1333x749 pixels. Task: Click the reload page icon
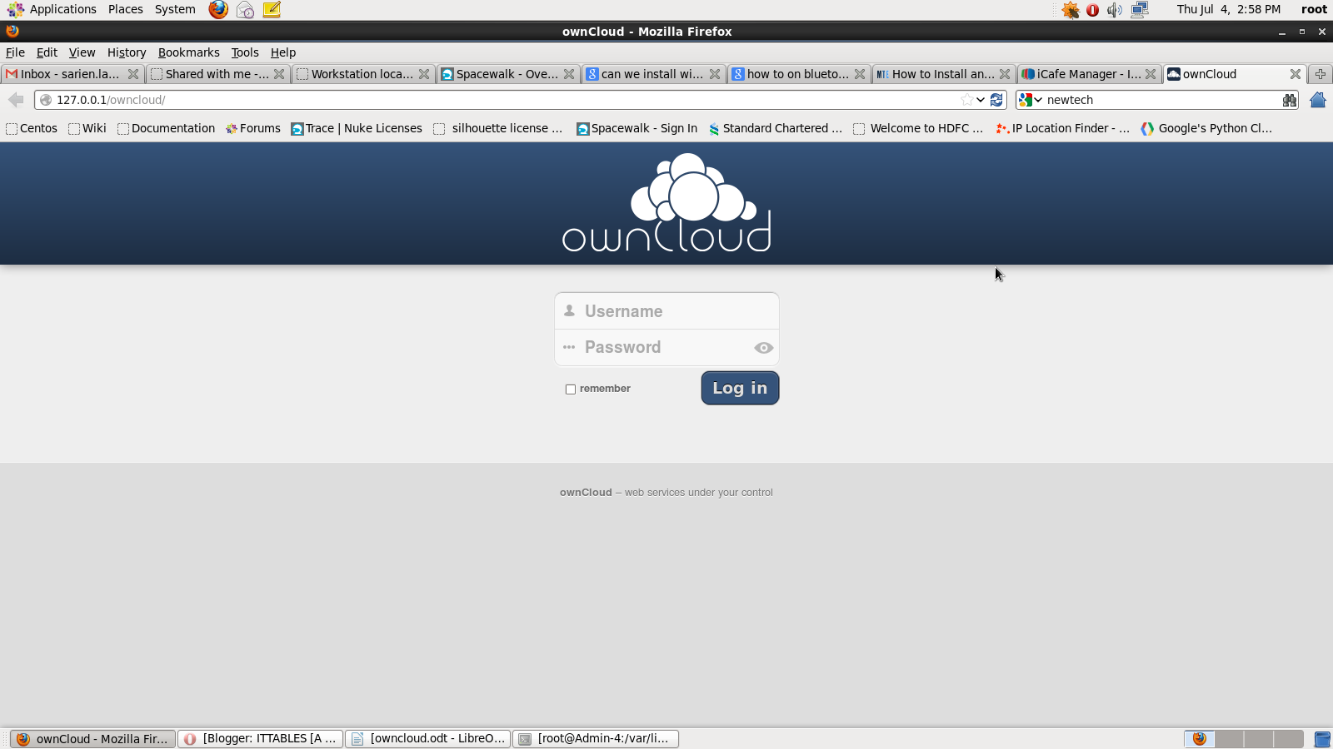[x=997, y=100]
